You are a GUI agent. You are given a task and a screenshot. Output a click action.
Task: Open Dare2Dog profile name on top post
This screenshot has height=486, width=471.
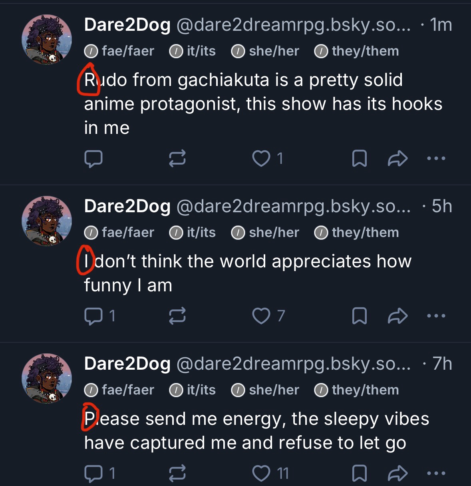point(127,25)
